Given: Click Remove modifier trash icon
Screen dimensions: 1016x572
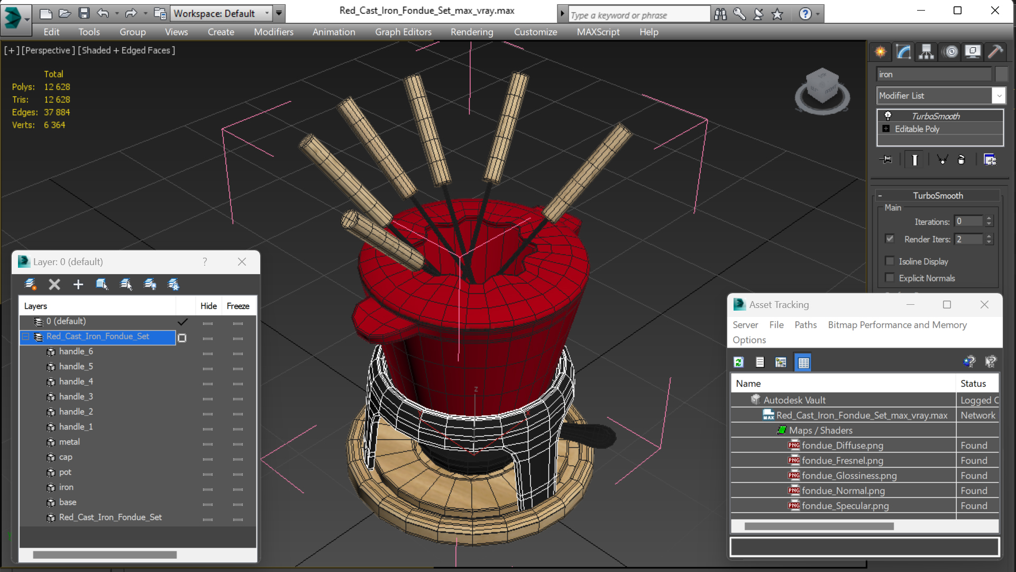Looking at the screenshot, I should click(961, 159).
